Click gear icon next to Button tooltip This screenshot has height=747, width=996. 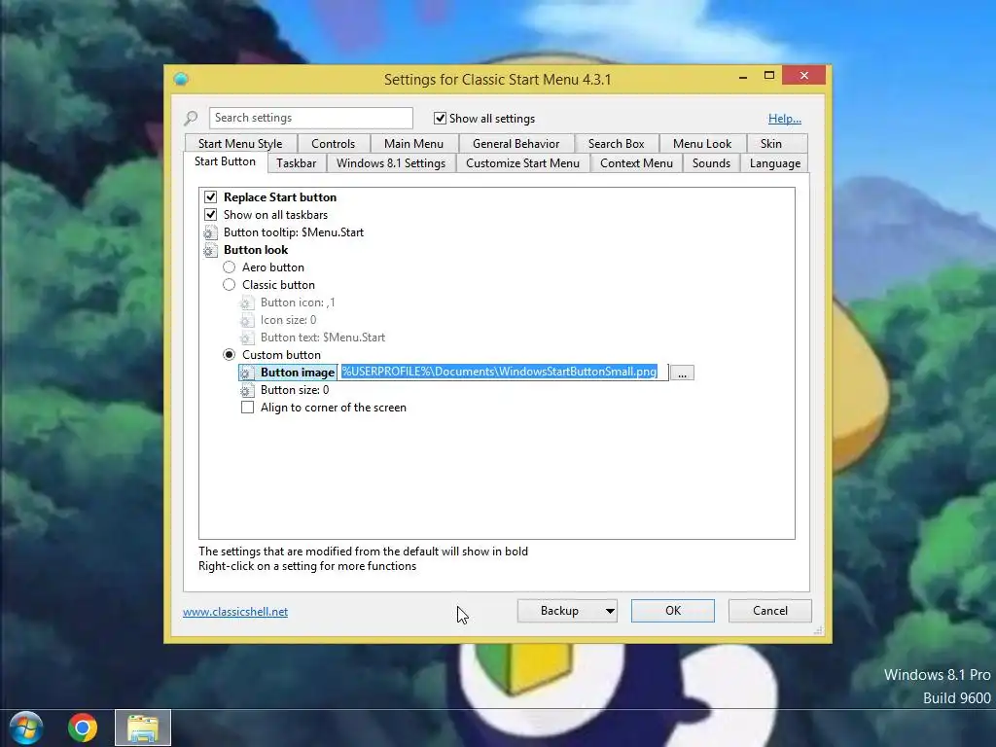210,232
